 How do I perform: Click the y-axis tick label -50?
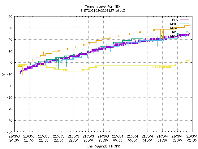(10, 121)
